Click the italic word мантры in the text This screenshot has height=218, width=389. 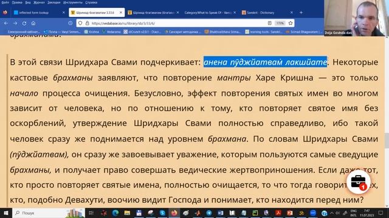tap(233, 78)
